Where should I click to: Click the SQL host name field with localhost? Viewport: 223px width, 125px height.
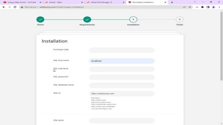tap(122, 61)
